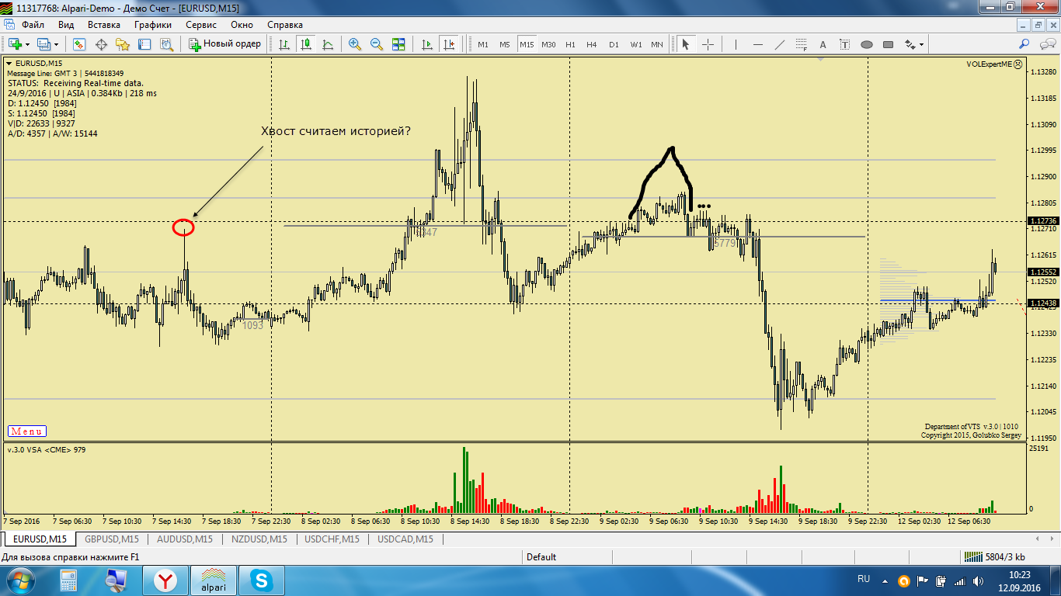This screenshot has height=596, width=1061.
Task: Switch to Line Chart display
Action: [328, 44]
